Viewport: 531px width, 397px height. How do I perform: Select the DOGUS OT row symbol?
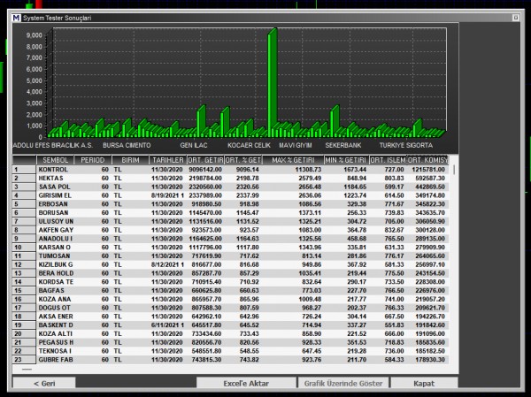pos(54,308)
